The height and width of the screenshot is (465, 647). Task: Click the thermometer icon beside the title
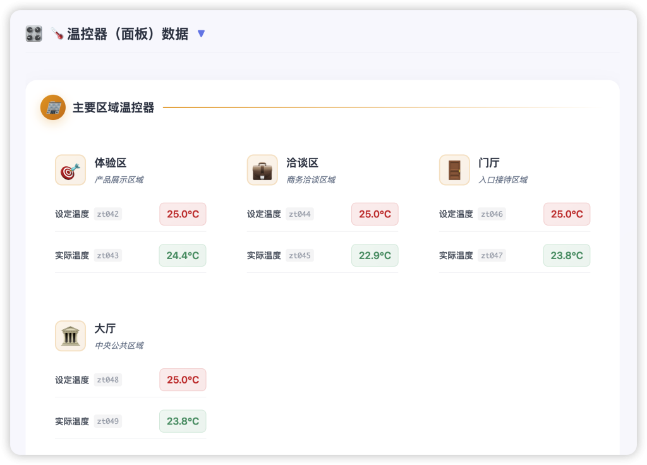click(x=57, y=33)
